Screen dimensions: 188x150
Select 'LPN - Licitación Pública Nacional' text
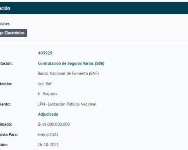(x=67, y=104)
